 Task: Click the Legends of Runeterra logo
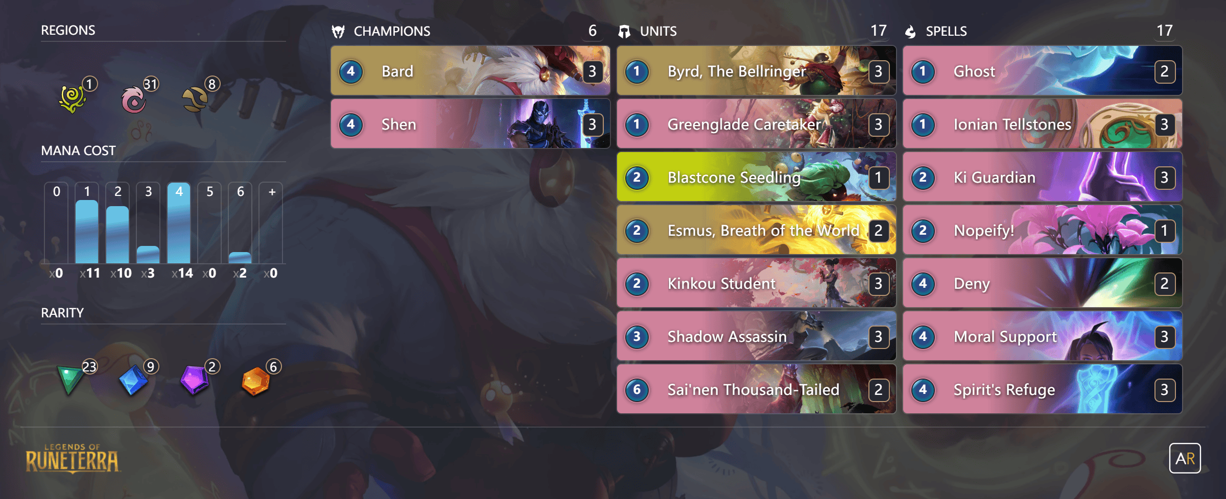pos(73,458)
